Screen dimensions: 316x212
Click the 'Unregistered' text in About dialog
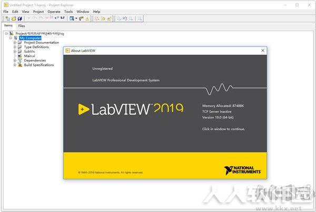click(102, 69)
